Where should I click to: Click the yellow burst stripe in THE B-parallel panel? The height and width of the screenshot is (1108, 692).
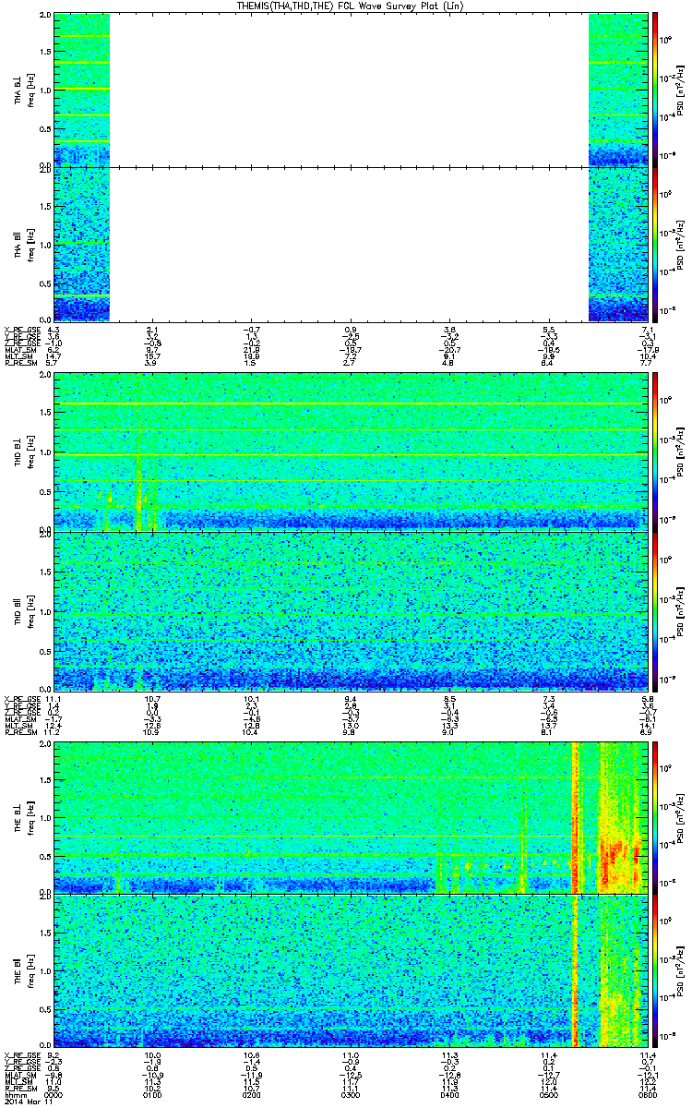click(x=576, y=970)
